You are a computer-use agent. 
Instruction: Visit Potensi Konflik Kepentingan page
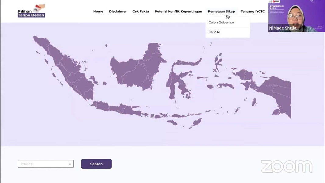point(178,11)
